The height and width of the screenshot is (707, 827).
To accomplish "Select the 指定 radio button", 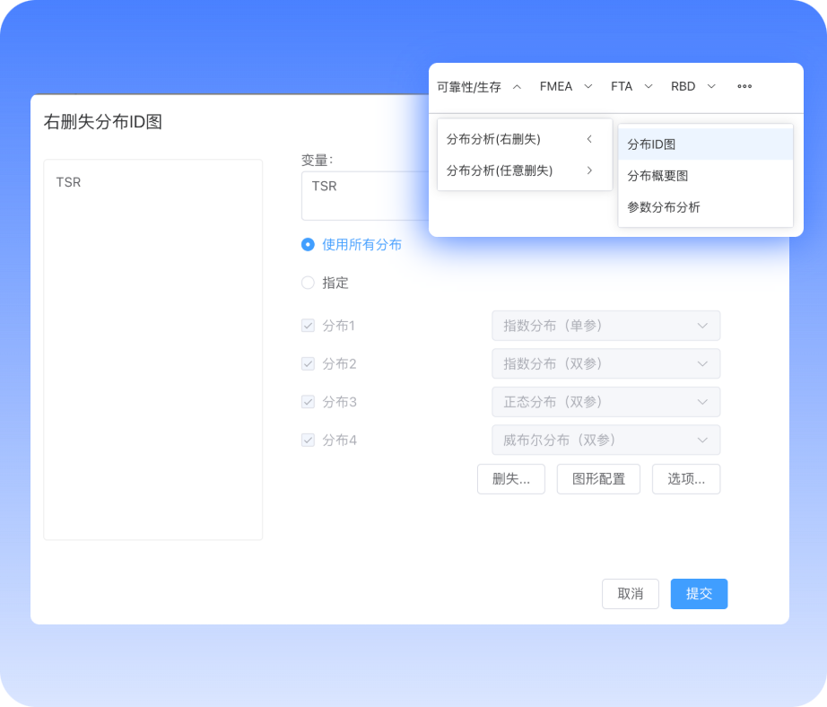I will 308,283.
